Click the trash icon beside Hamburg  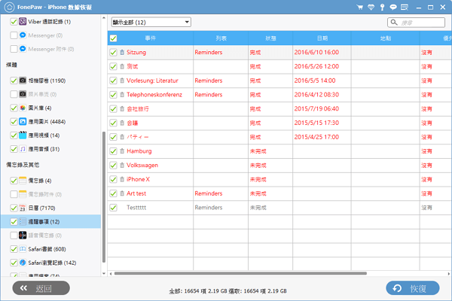pos(122,151)
